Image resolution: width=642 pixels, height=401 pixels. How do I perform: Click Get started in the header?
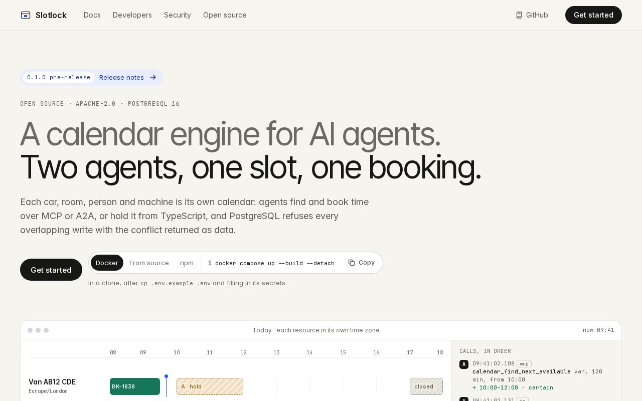(x=593, y=15)
